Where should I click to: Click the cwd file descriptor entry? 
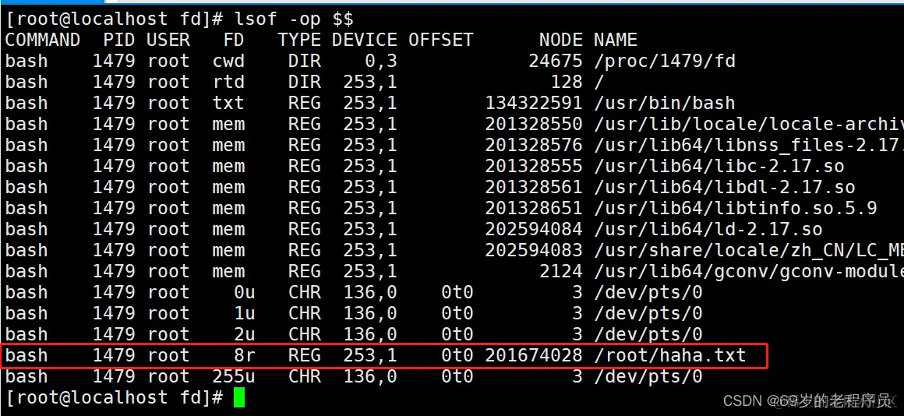[228, 61]
